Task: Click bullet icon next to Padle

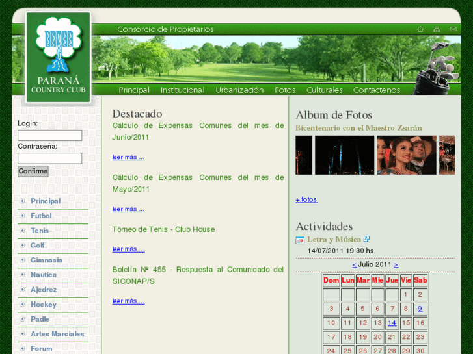Action: (x=22, y=319)
